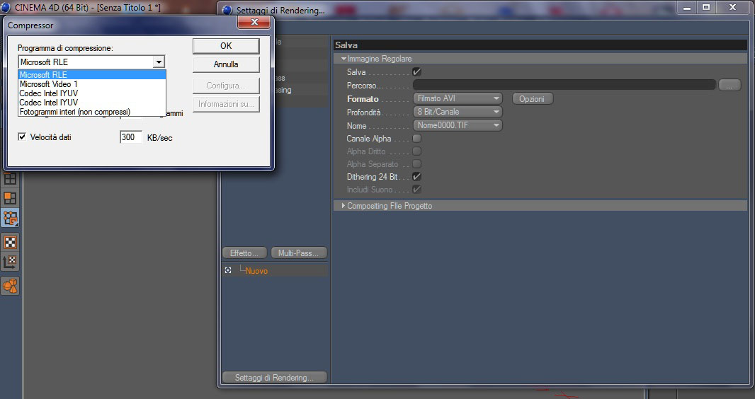Open Opzioni next to Formato
755x399 pixels.
pos(532,98)
